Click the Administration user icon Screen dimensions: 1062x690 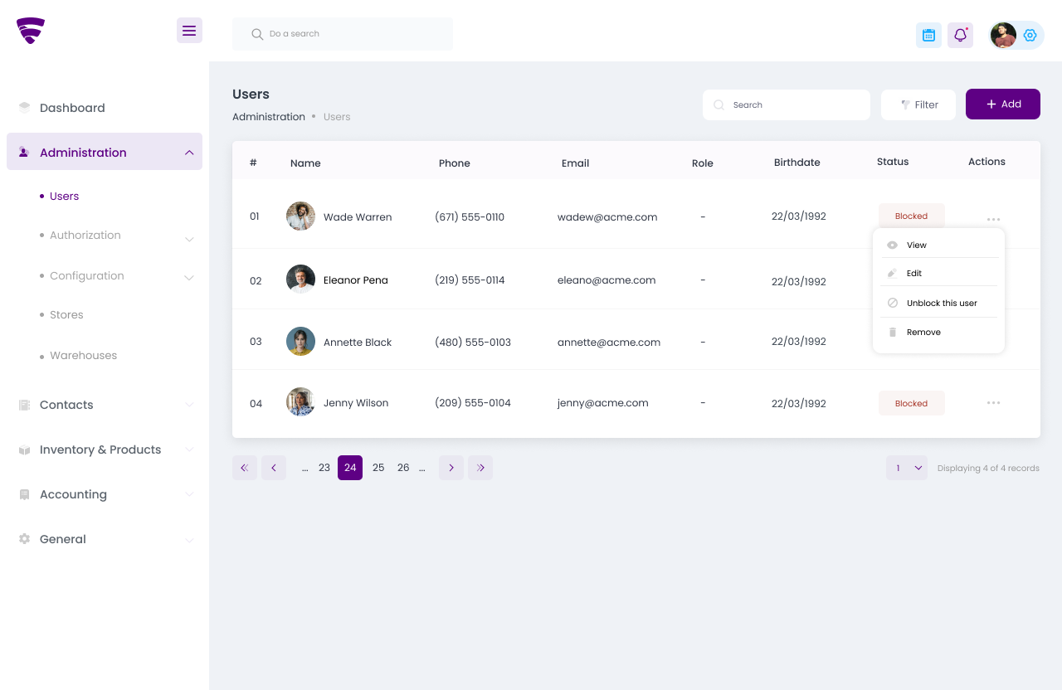point(24,153)
